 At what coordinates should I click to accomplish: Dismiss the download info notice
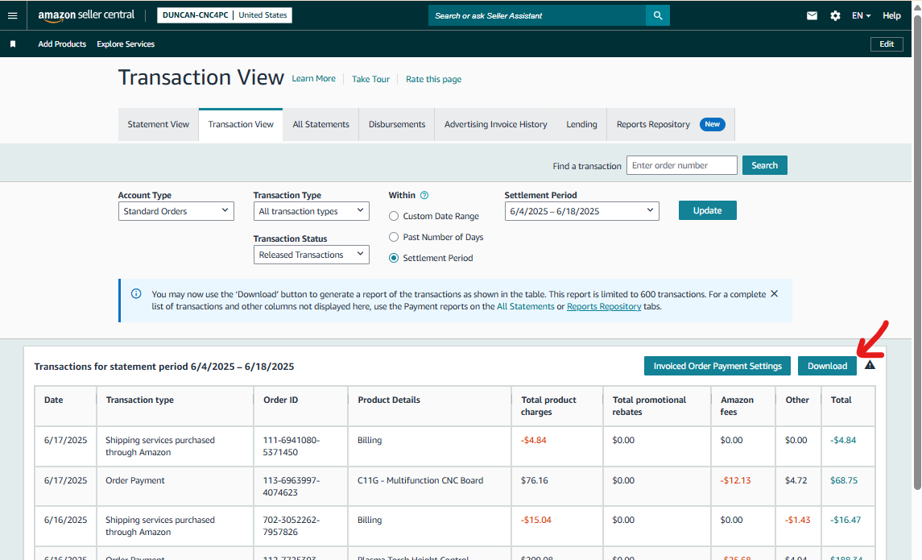(775, 293)
